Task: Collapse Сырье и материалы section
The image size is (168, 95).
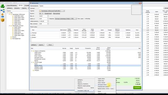Action: tap(32, 51)
